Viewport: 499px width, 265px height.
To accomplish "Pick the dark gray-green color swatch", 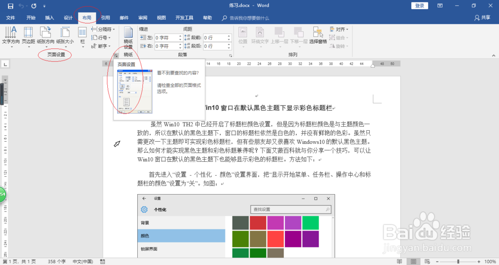I will coord(241,223).
